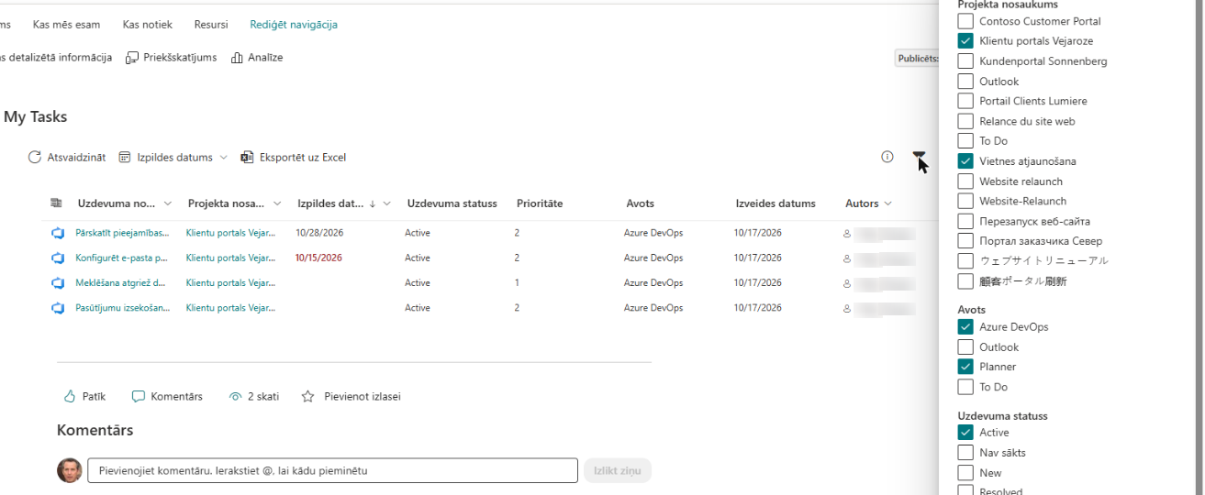
Task: Uncheck Azure DevOps under Avots
Action: (x=965, y=327)
